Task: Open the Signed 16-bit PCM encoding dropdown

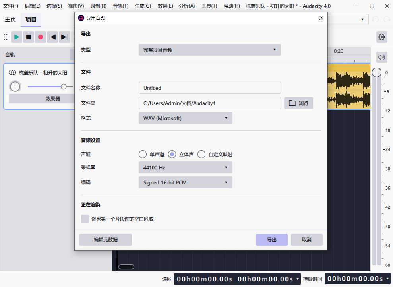Action: pyautogui.click(x=186, y=182)
